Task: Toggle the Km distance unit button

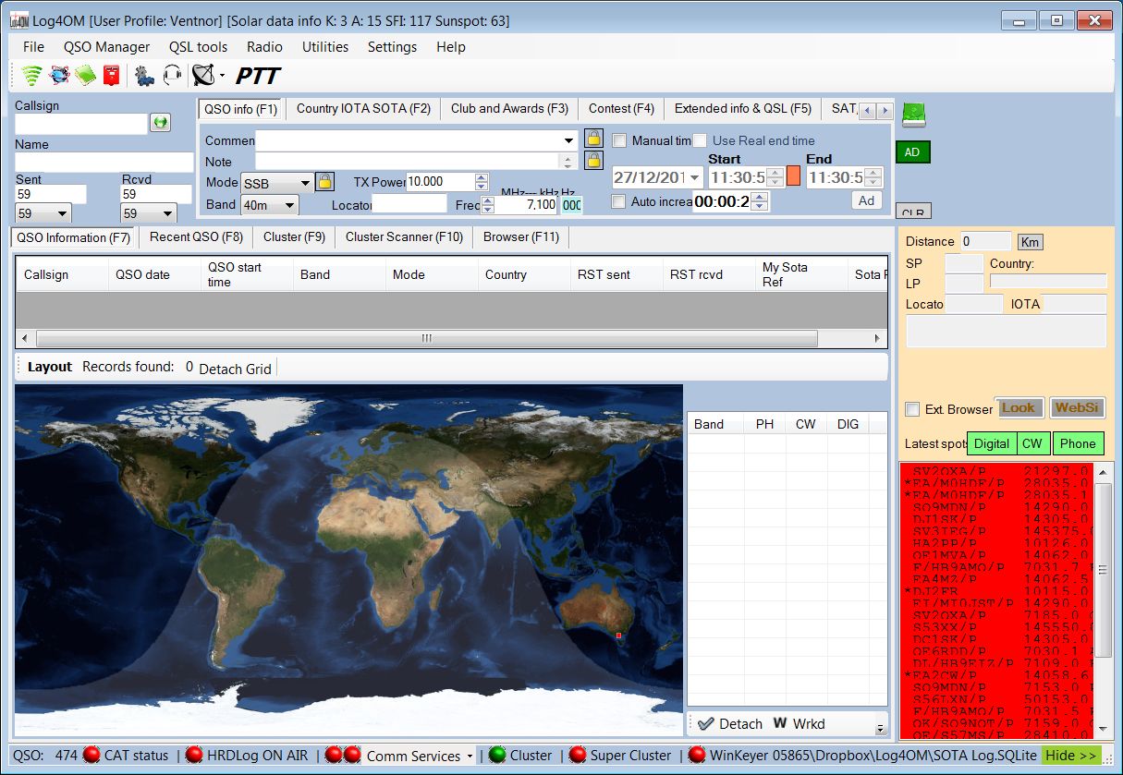Action: tap(1029, 242)
